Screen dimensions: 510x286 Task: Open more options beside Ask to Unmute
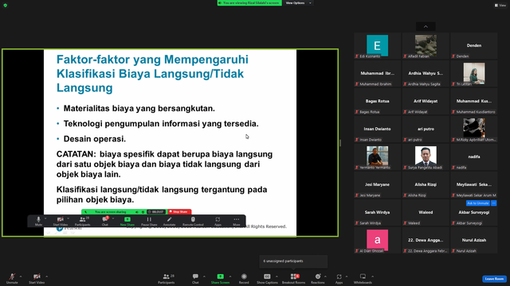tap(494, 203)
